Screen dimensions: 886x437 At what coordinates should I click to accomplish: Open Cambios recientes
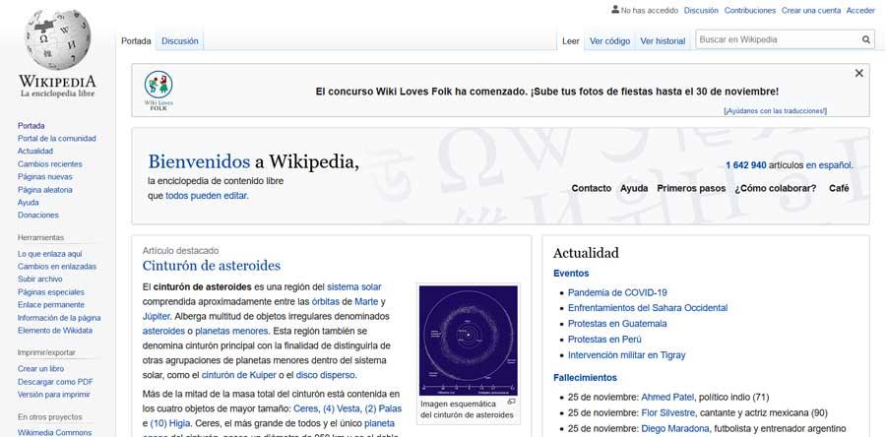(x=50, y=163)
